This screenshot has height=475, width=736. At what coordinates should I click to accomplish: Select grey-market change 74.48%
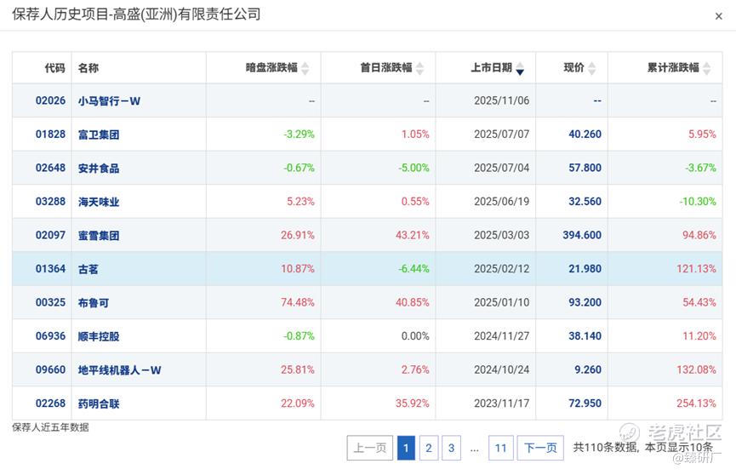298,302
